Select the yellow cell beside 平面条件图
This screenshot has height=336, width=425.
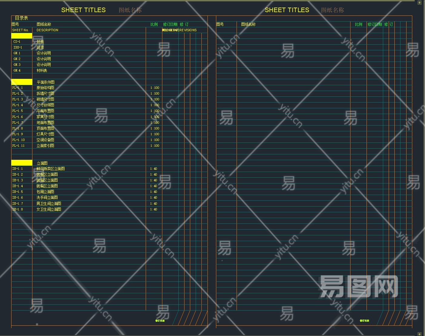pos(22,82)
